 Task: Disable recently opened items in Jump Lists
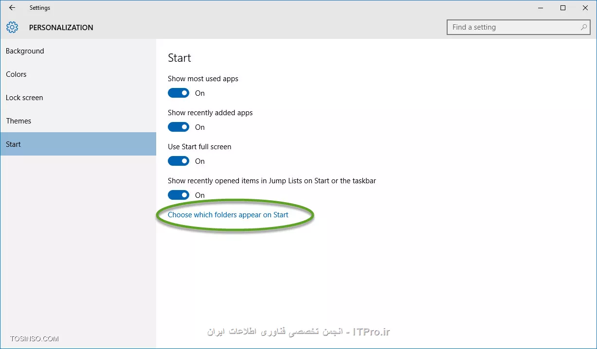pos(179,194)
